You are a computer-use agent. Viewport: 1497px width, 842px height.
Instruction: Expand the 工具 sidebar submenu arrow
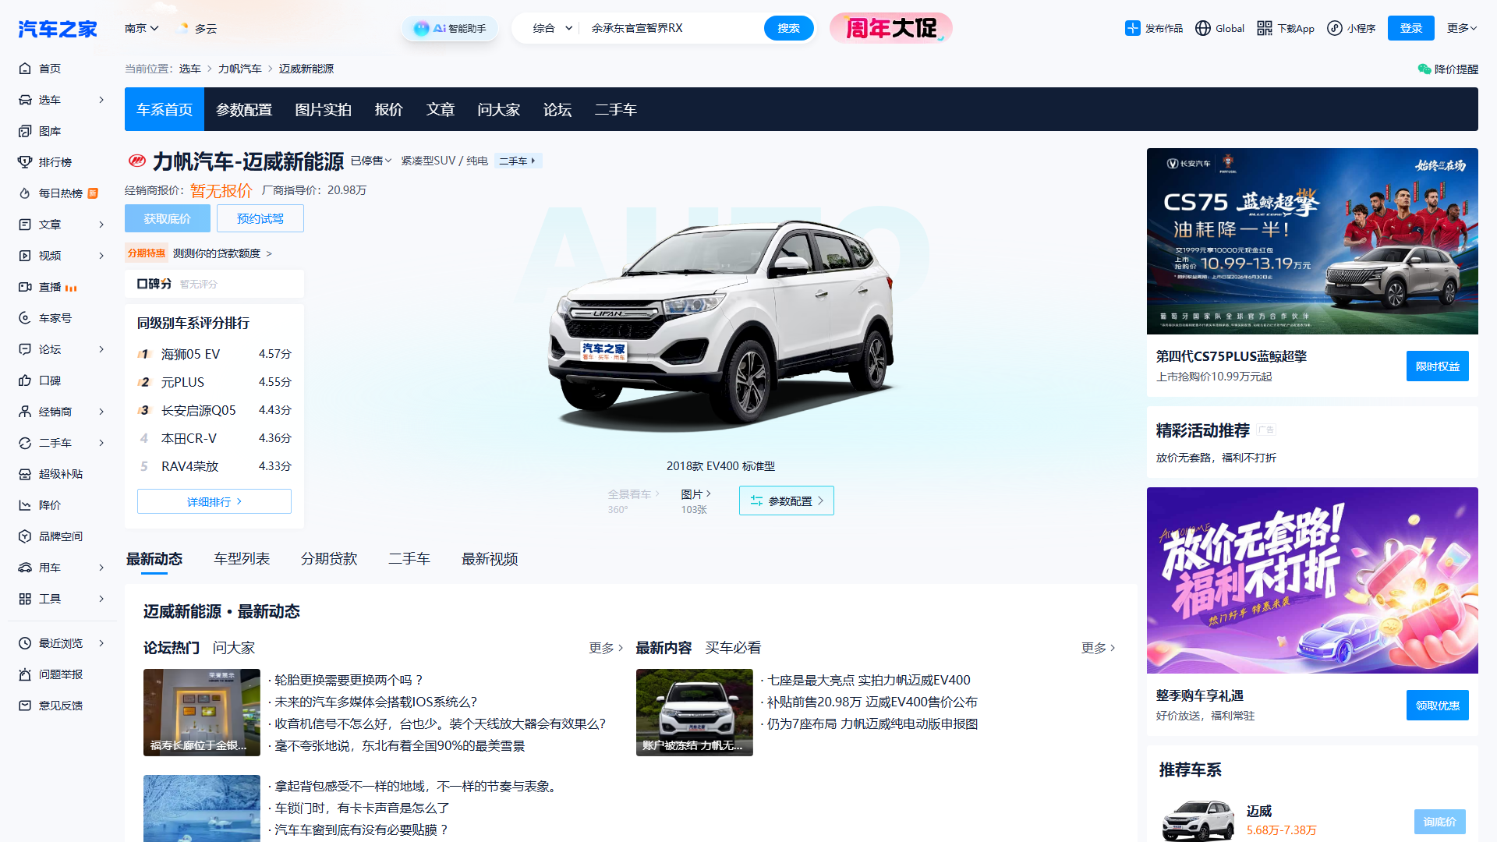(101, 599)
